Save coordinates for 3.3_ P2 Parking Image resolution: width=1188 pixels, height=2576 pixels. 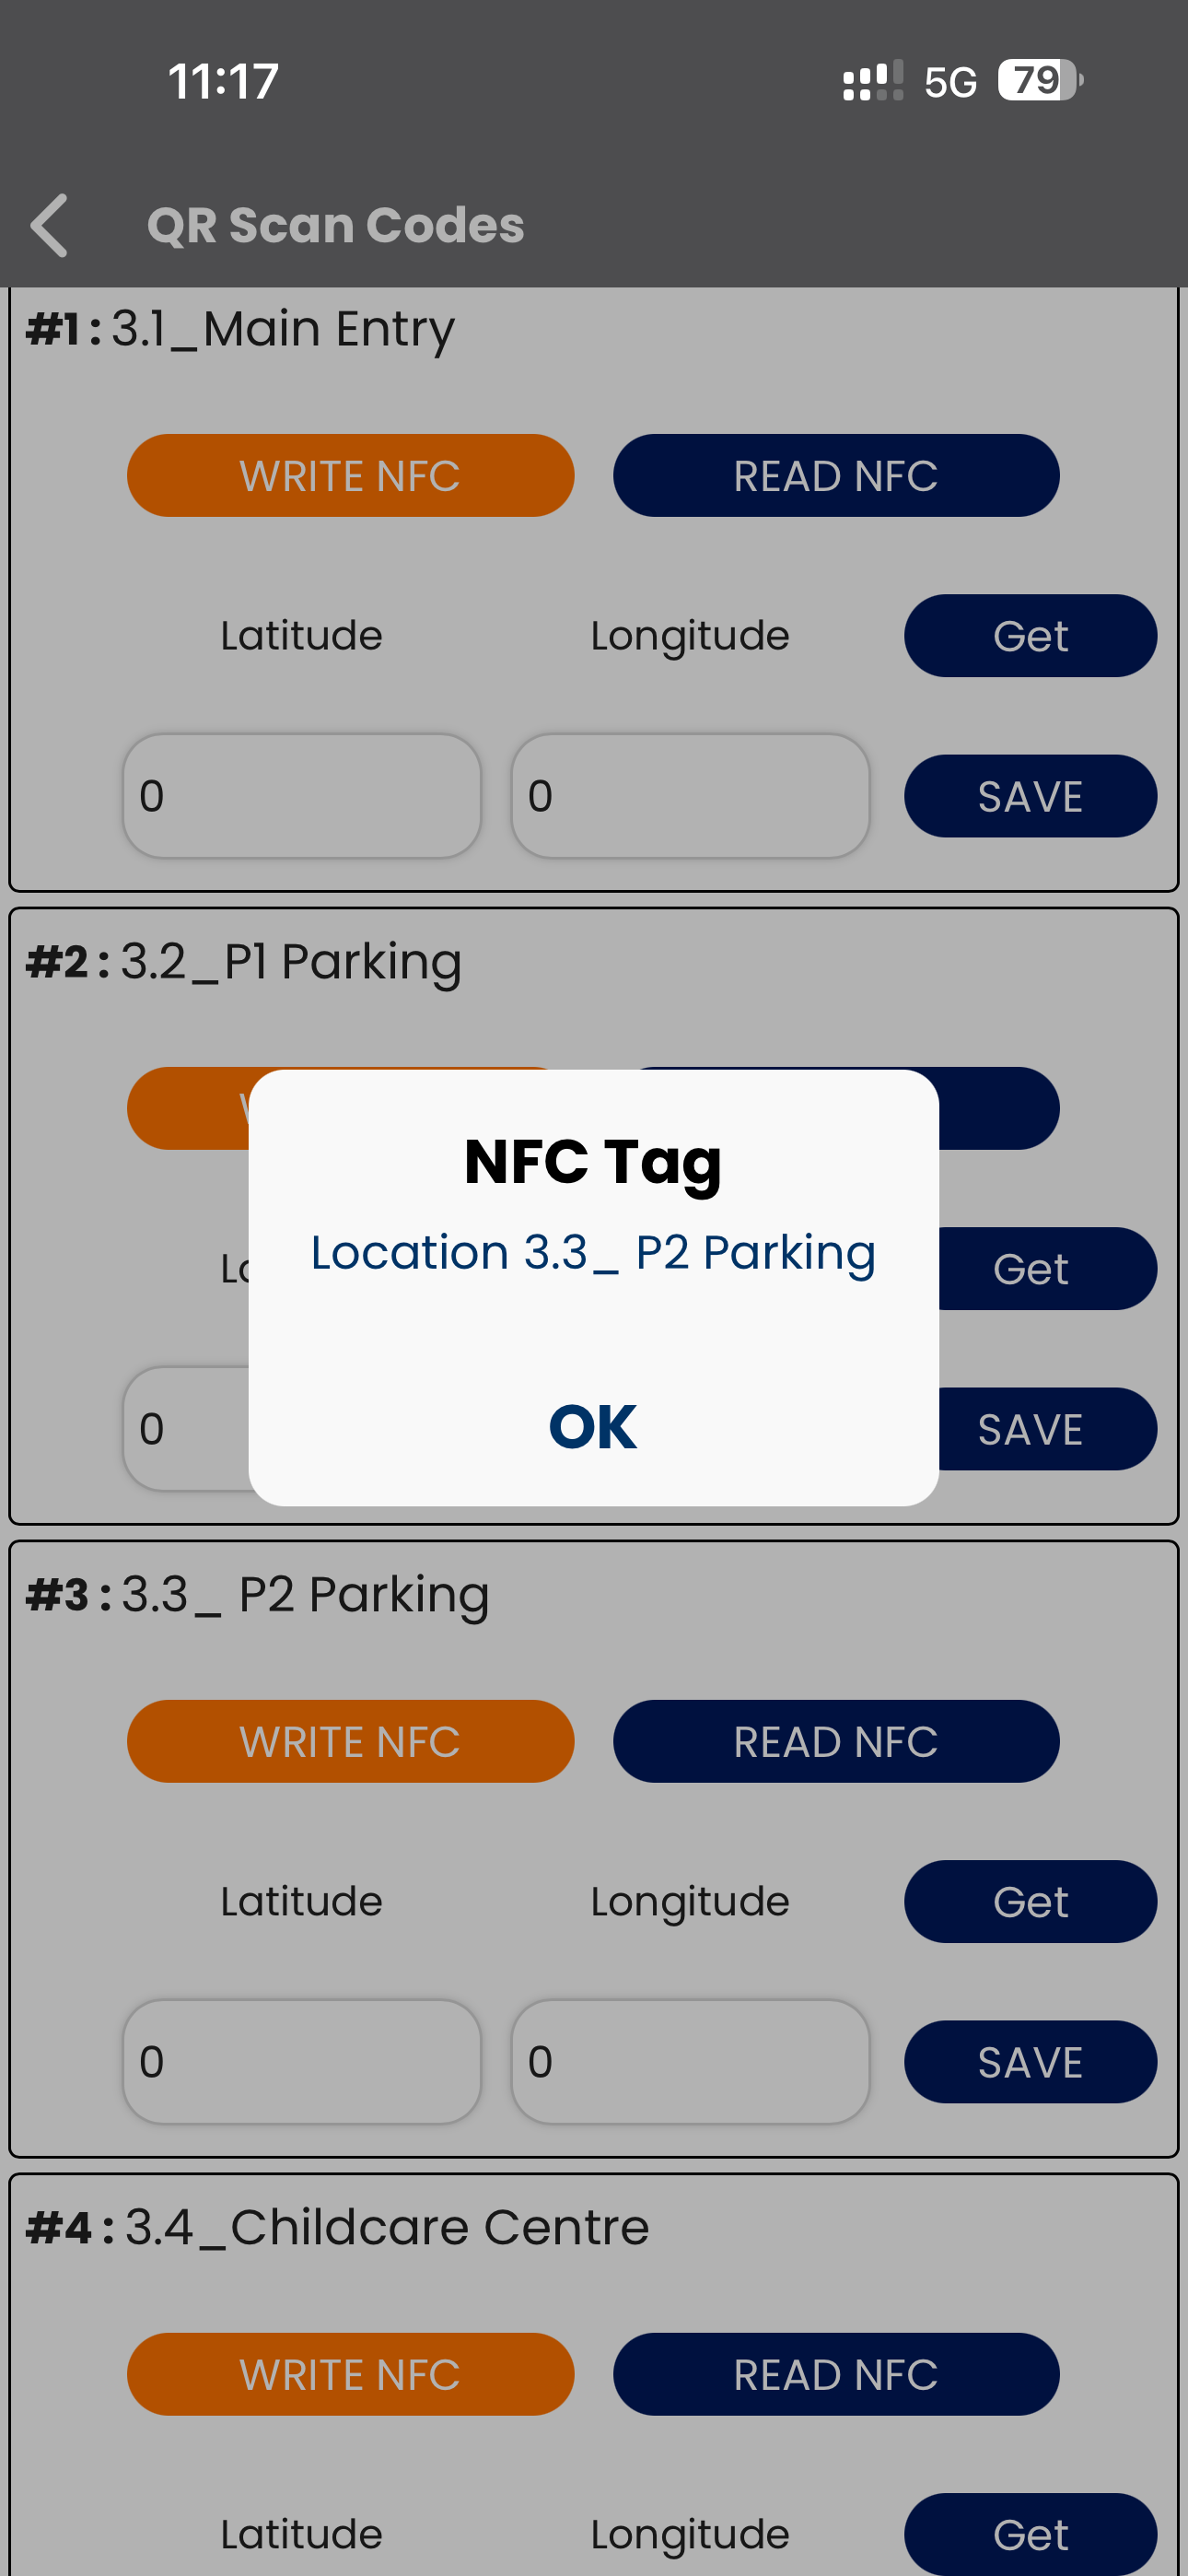pyautogui.click(x=1030, y=2063)
